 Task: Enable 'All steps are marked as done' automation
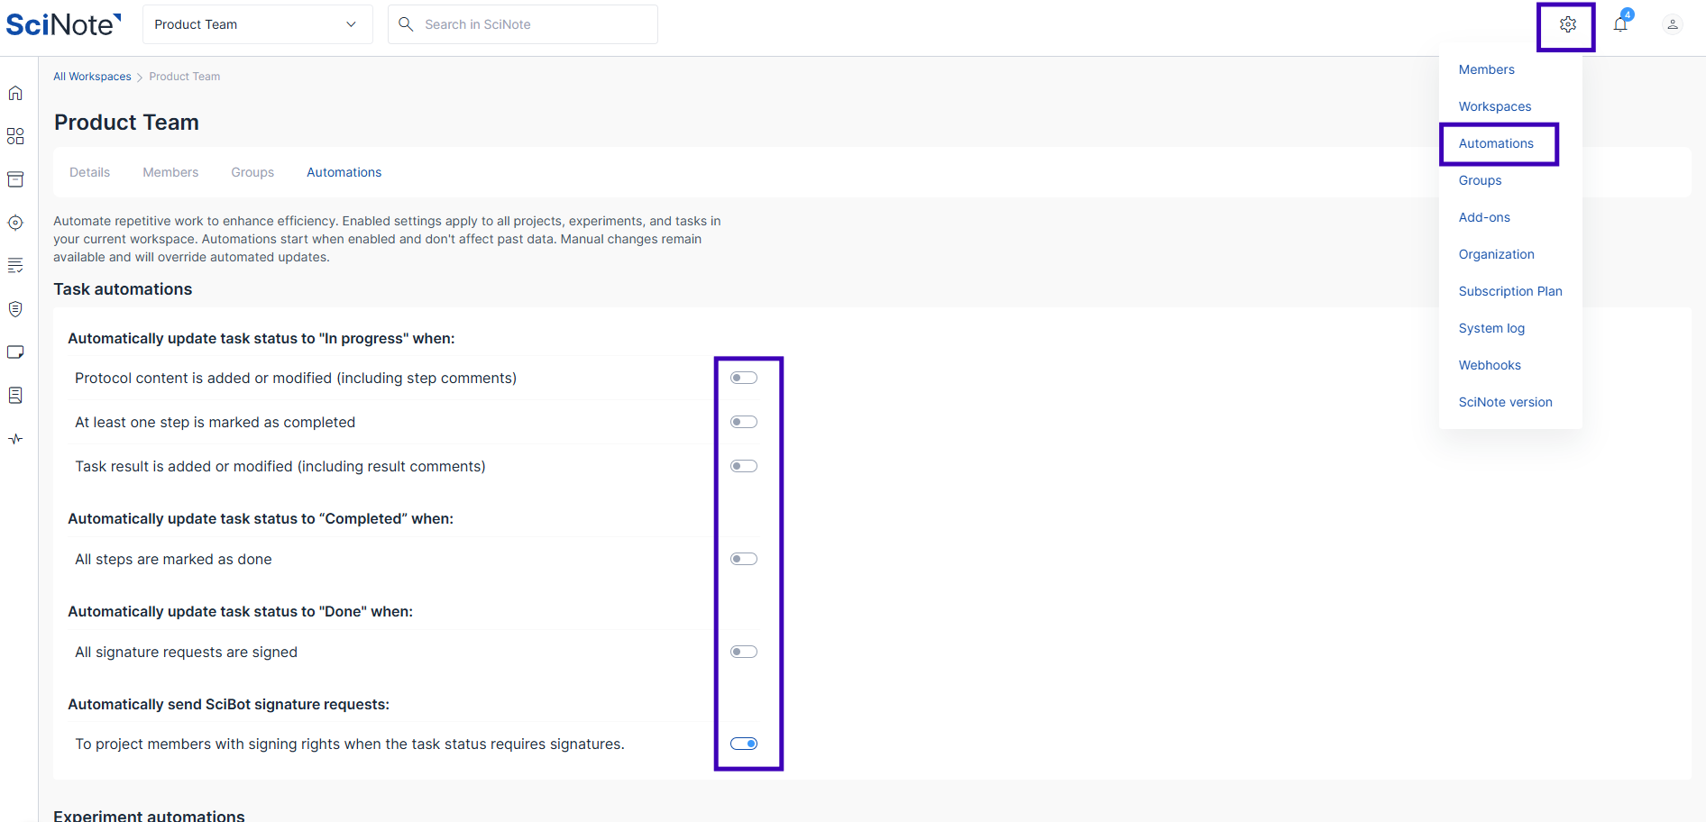[742, 558]
